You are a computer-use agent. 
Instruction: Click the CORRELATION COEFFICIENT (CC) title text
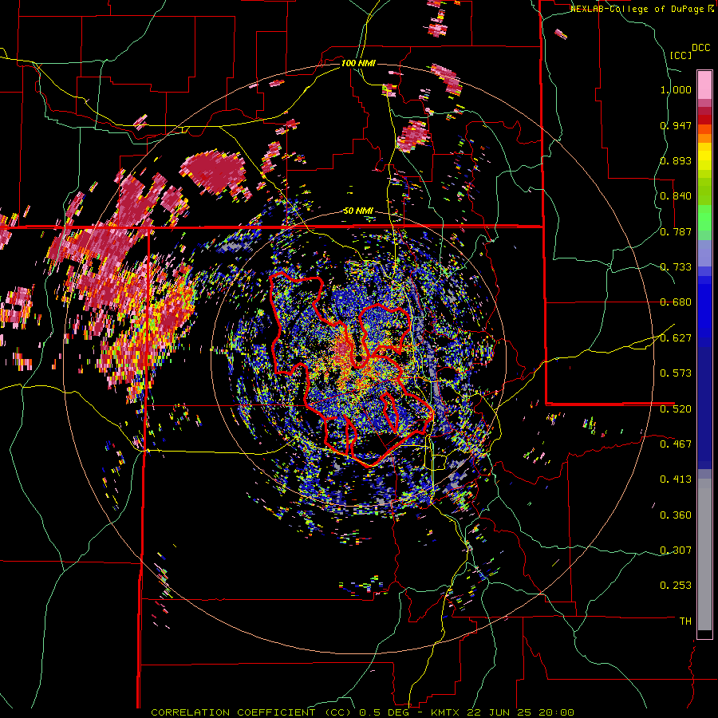(x=251, y=712)
